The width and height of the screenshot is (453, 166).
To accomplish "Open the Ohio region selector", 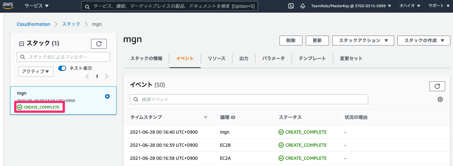I will tap(409, 6).
